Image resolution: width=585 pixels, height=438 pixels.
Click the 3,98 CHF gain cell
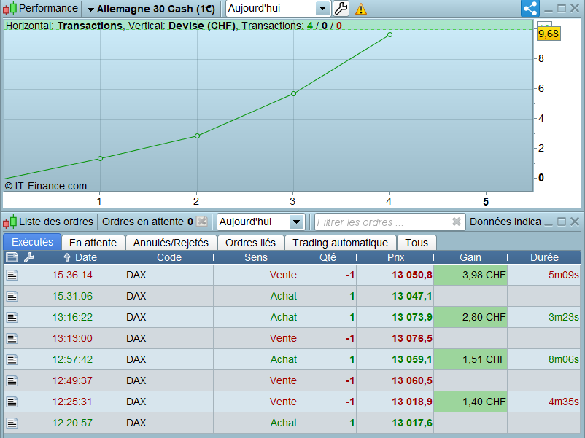pyautogui.click(x=470, y=275)
